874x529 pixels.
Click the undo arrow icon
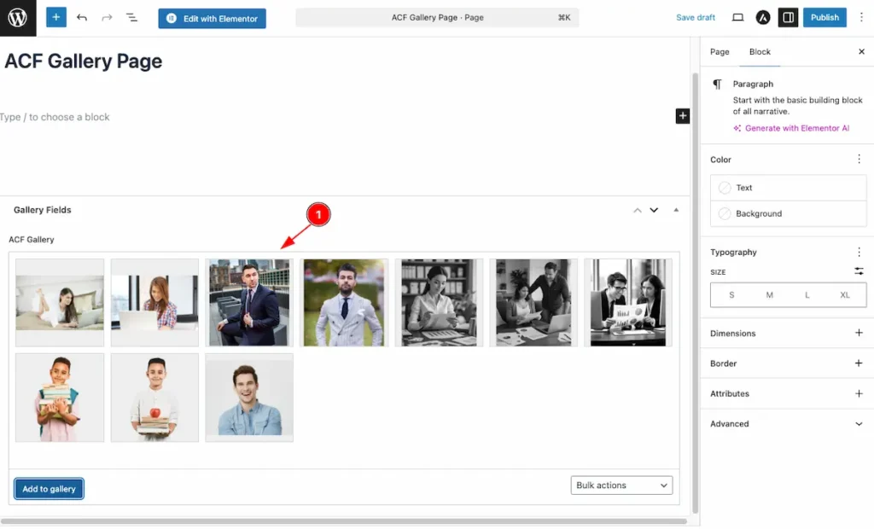click(x=82, y=18)
